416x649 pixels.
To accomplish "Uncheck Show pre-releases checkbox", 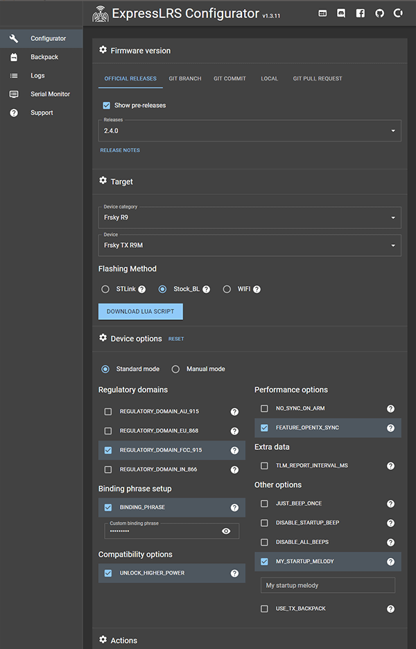I will pos(106,106).
